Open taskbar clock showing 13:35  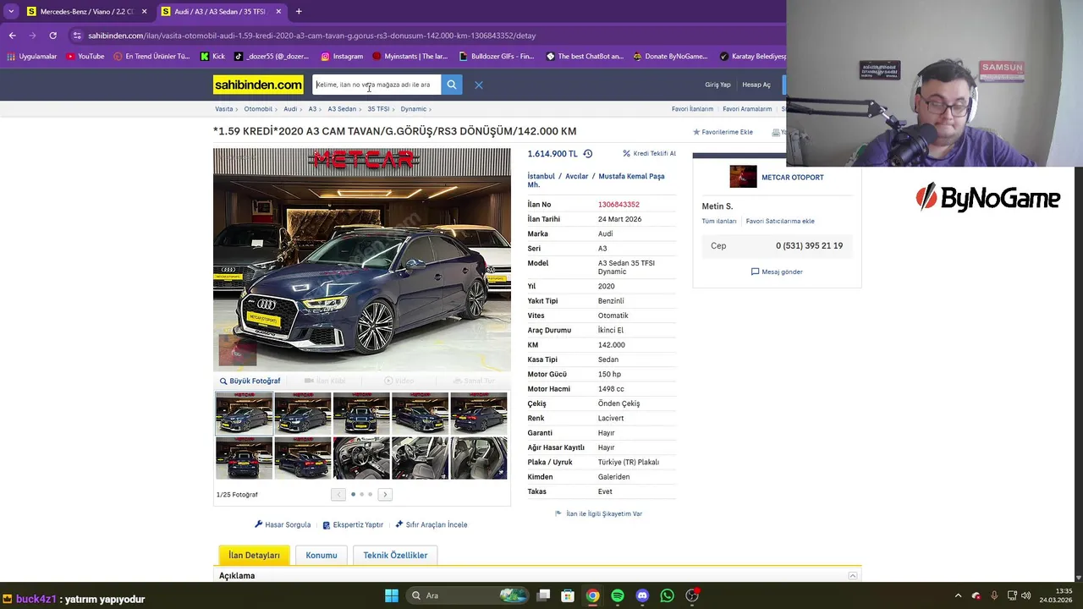pyautogui.click(x=1057, y=595)
